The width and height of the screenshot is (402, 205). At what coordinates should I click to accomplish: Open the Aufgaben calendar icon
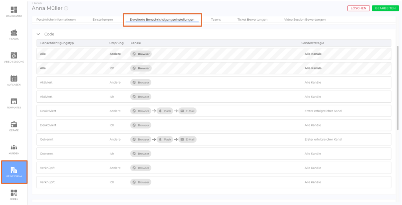coord(14,78)
